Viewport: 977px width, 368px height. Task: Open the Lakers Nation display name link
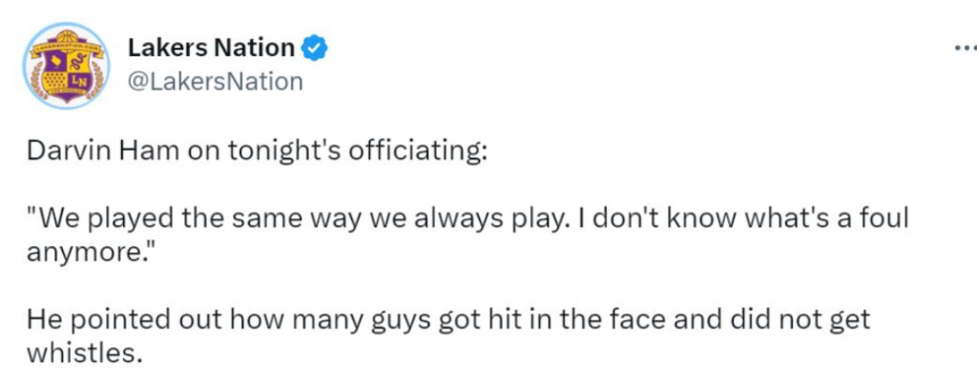[211, 48]
